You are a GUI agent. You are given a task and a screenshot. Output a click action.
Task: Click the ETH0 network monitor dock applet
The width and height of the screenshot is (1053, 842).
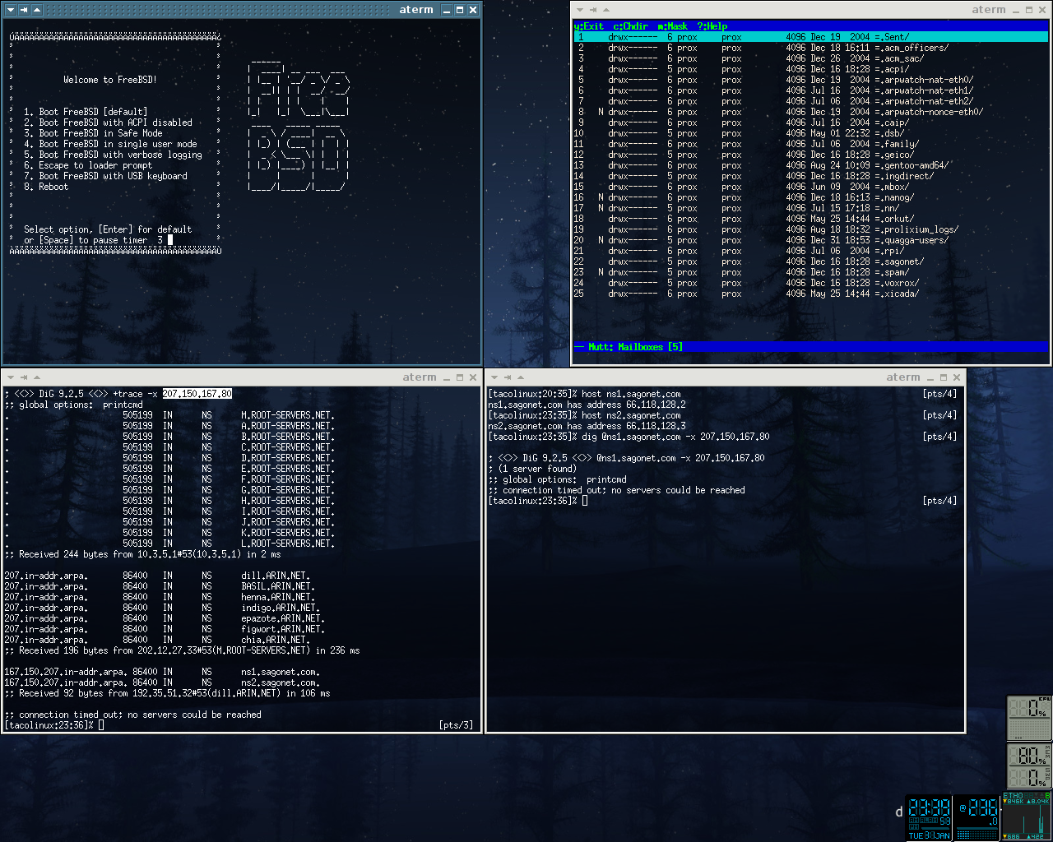(x=1026, y=817)
